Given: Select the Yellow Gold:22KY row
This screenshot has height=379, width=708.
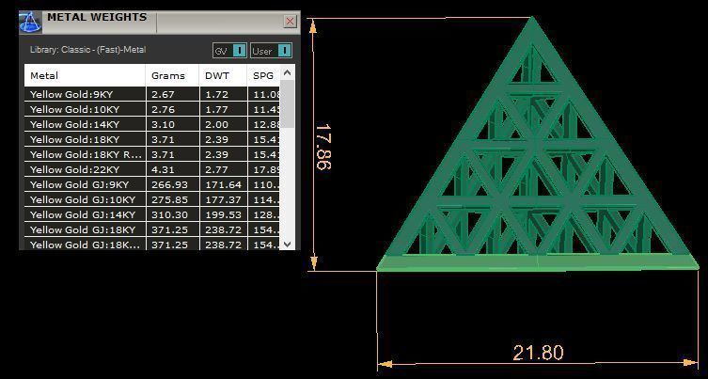Looking at the screenshot, I should click(152, 169).
